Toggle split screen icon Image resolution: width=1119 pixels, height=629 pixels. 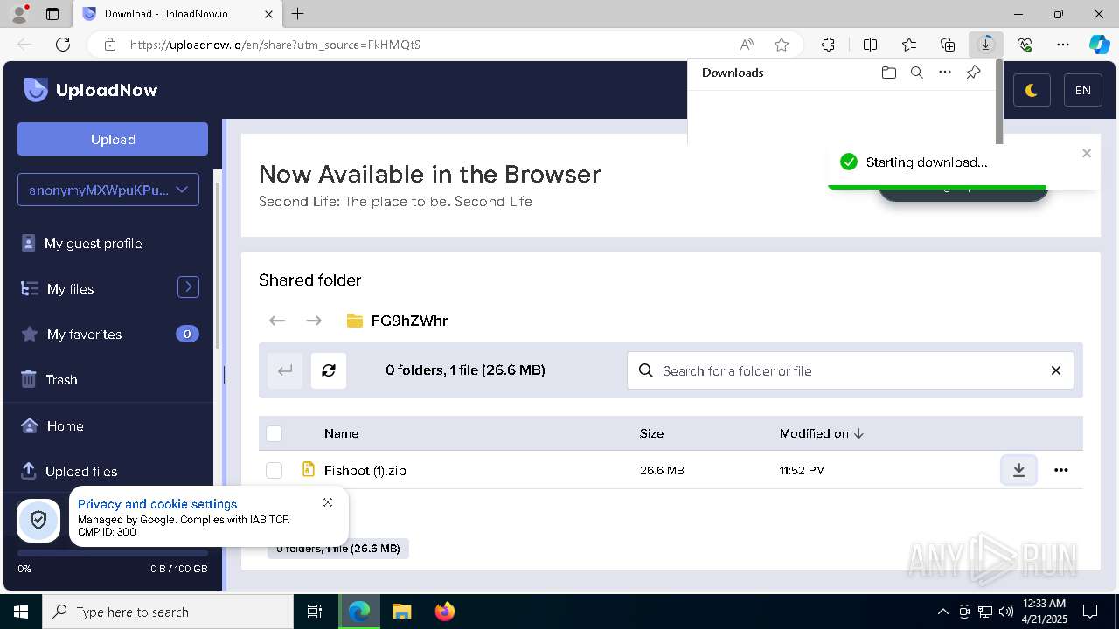(x=871, y=45)
